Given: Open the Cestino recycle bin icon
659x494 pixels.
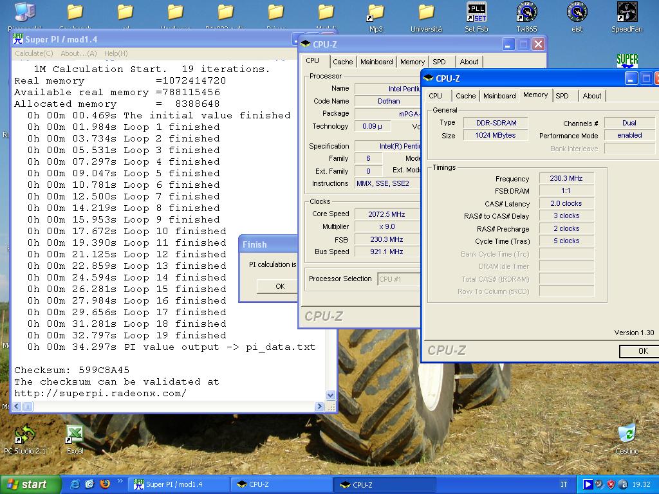Looking at the screenshot, I should point(627,439).
